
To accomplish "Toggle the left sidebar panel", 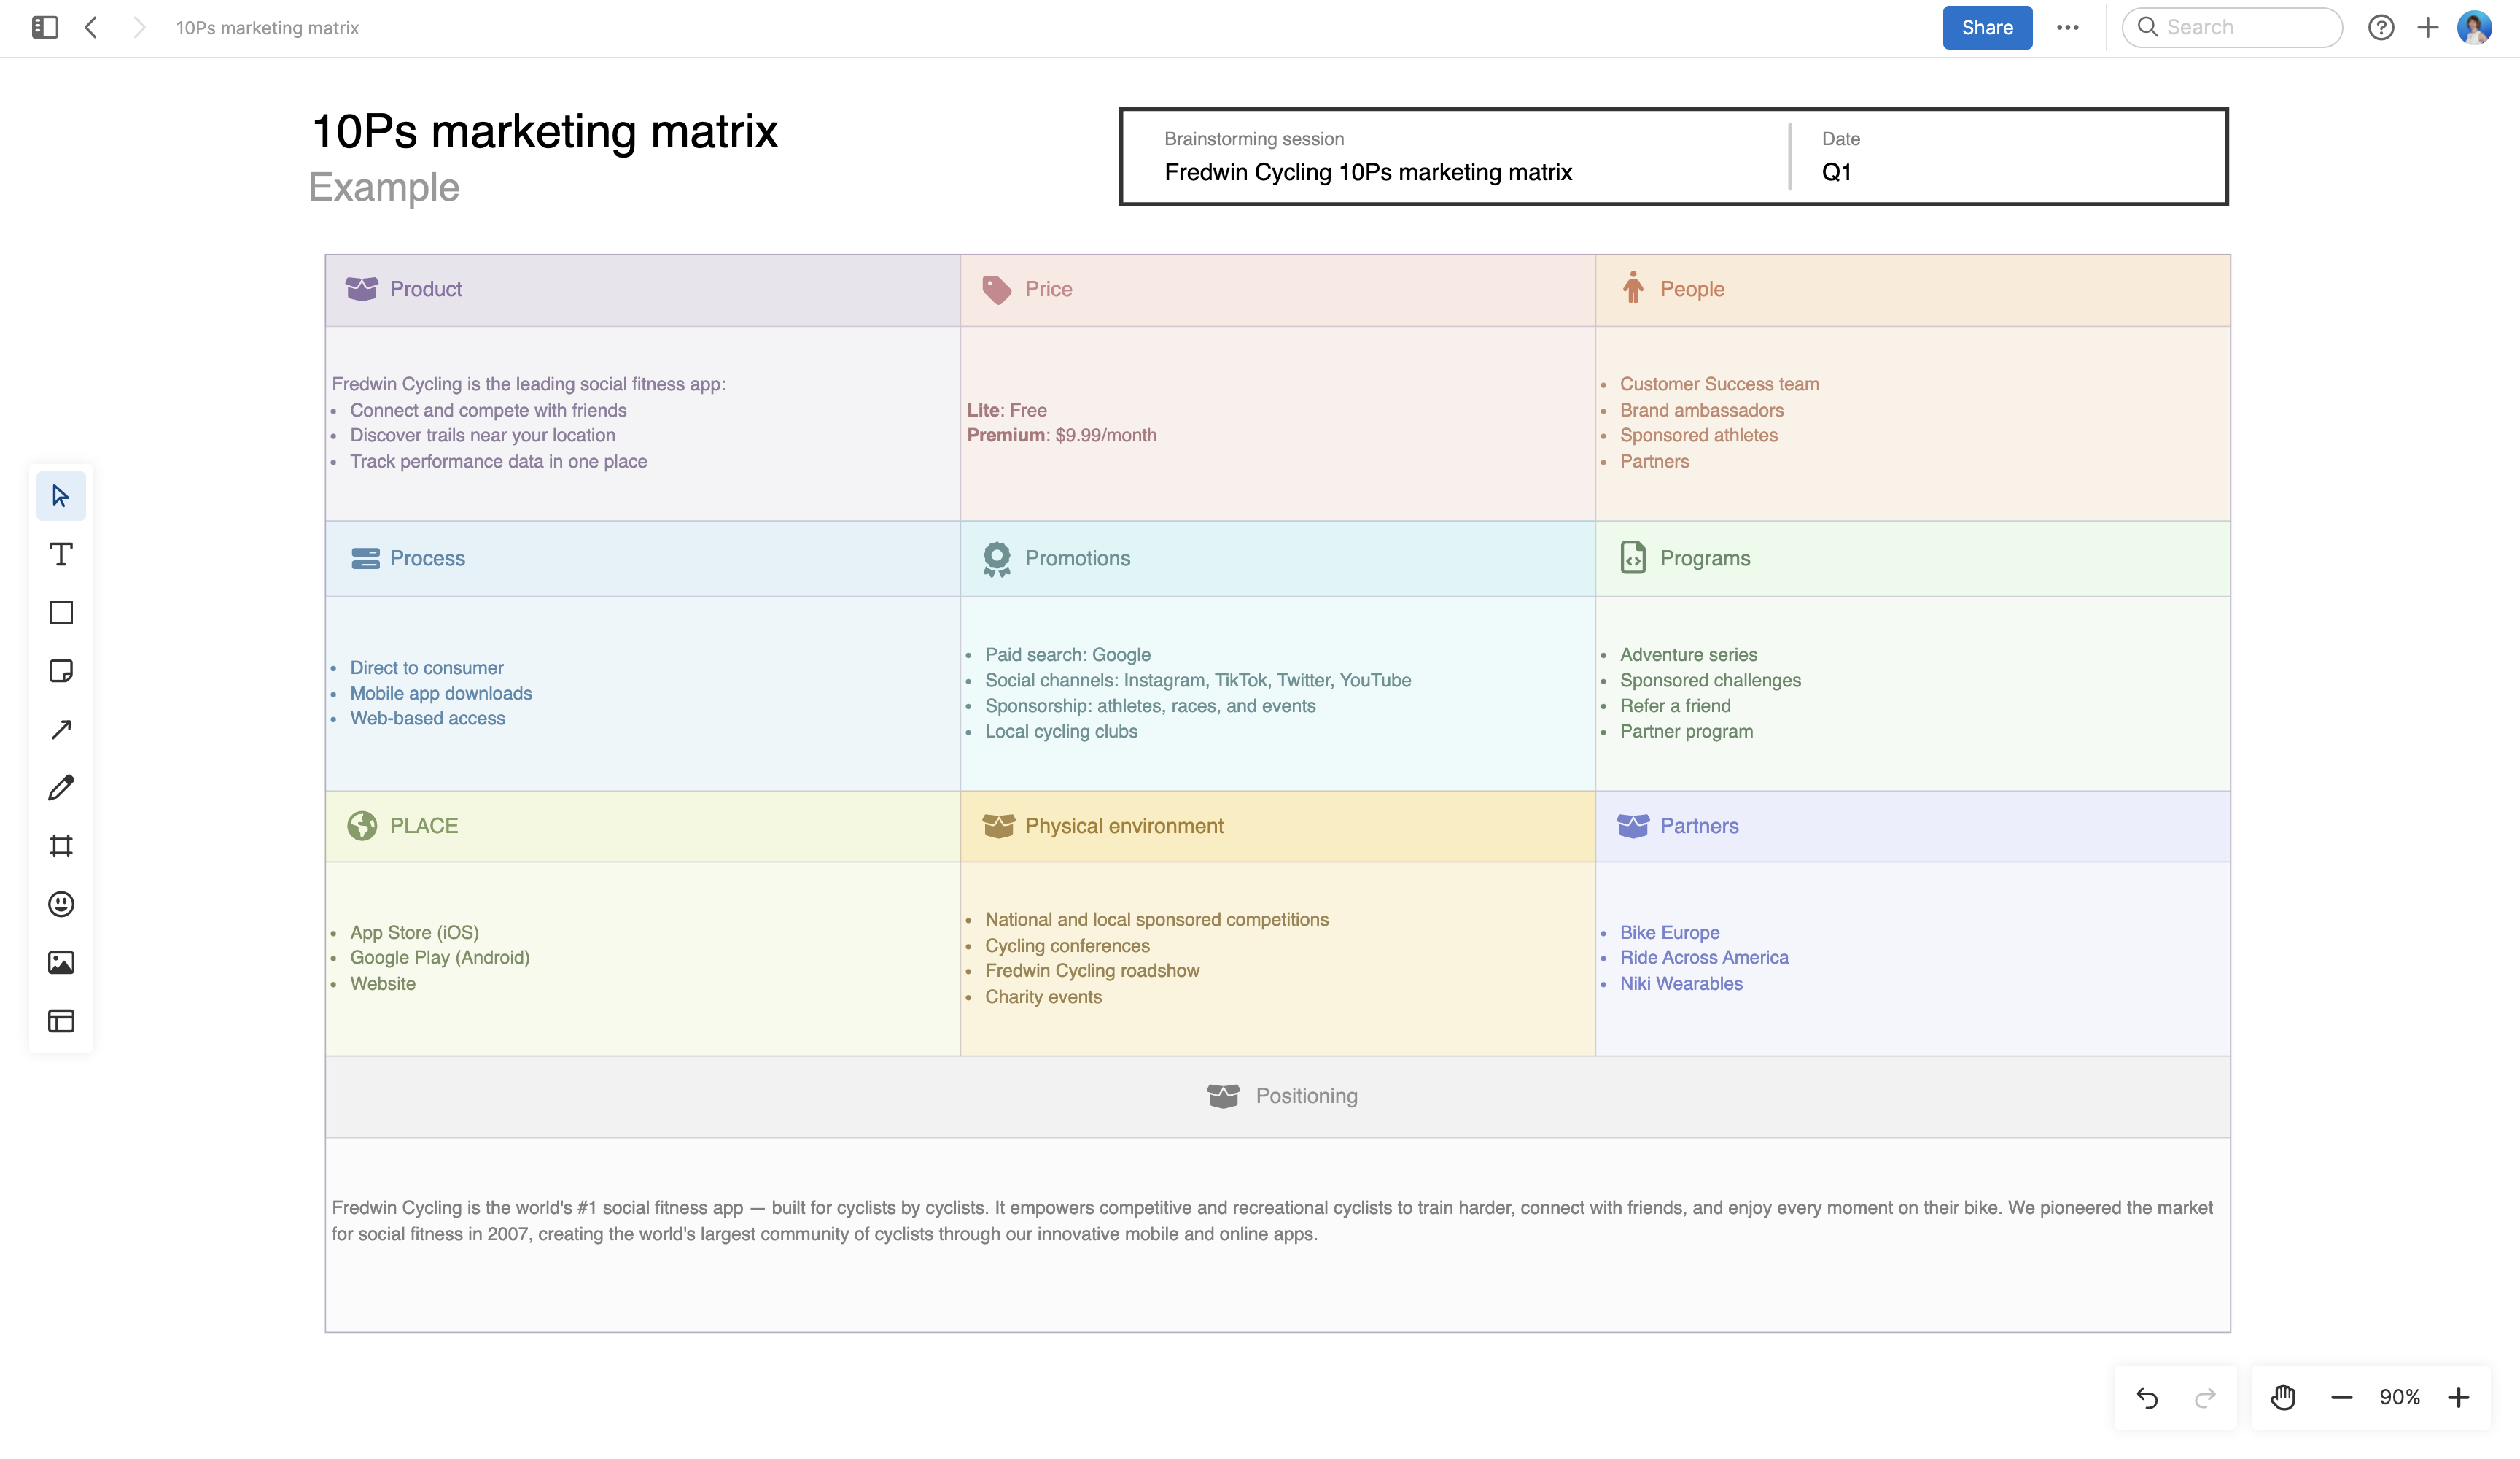I will (42, 27).
